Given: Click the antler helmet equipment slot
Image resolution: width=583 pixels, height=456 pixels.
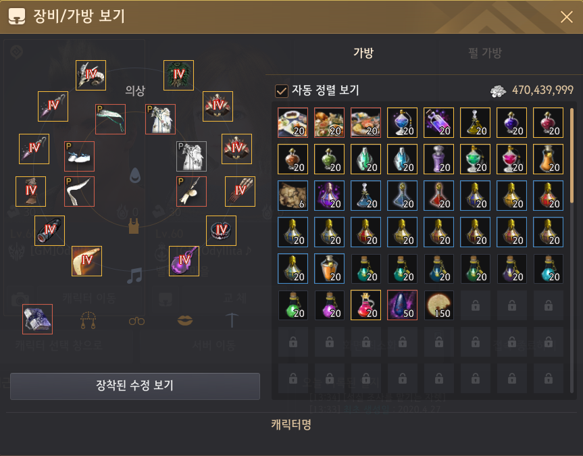Looking at the screenshot, I should 91,75.
